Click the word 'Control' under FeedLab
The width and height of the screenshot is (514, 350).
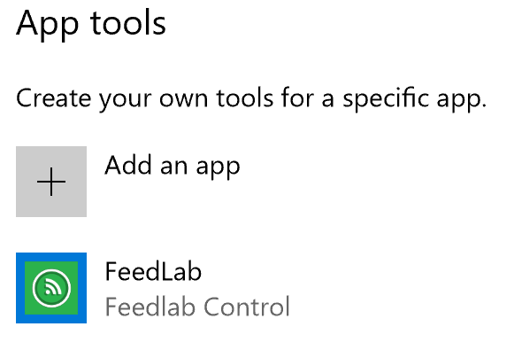(247, 307)
